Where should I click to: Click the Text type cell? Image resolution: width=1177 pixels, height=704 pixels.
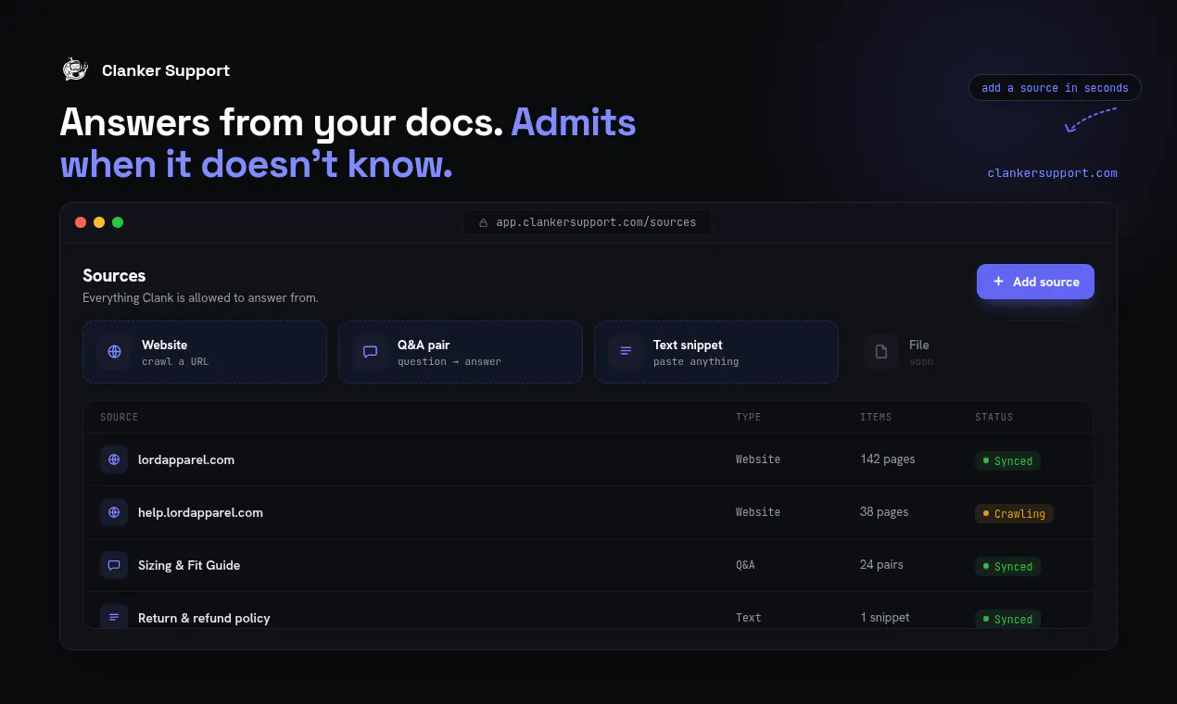749,618
